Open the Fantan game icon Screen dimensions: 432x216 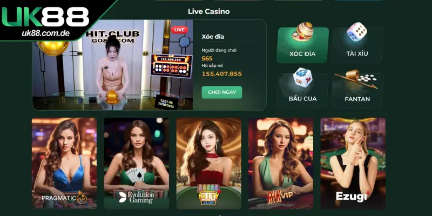[356, 79]
